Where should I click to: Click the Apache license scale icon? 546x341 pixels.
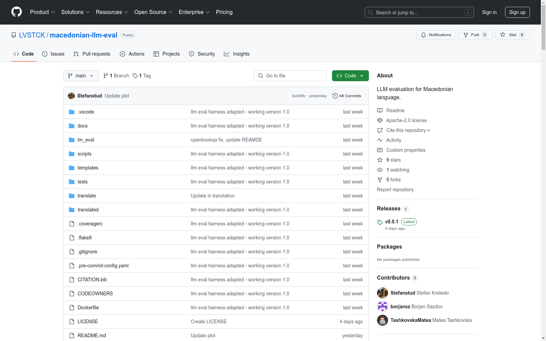point(380,120)
